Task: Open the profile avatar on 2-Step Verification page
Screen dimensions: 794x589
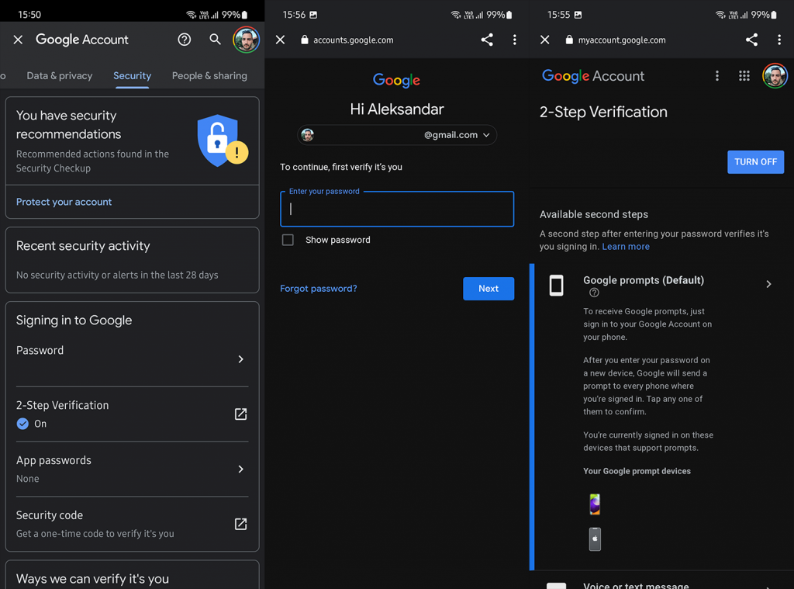Action: 775,76
